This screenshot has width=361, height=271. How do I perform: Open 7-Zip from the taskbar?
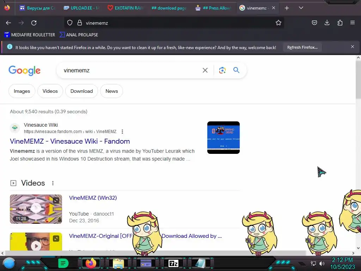pos(173,263)
